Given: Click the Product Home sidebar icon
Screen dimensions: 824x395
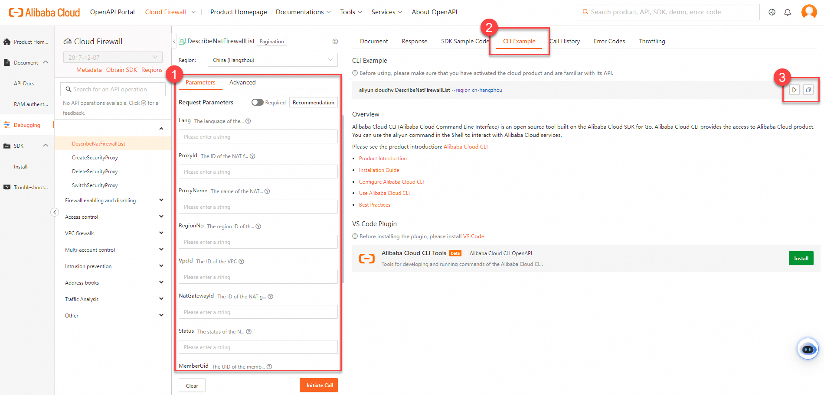Looking at the screenshot, I should click(7, 42).
